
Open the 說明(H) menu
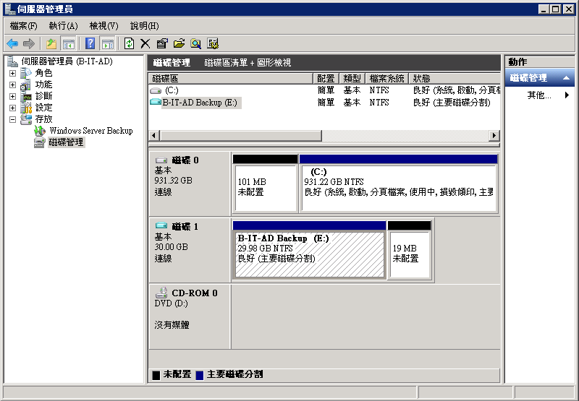point(144,26)
